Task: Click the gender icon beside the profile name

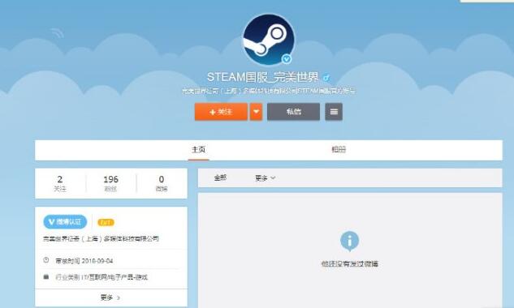Action: pyautogui.click(x=326, y=78)
